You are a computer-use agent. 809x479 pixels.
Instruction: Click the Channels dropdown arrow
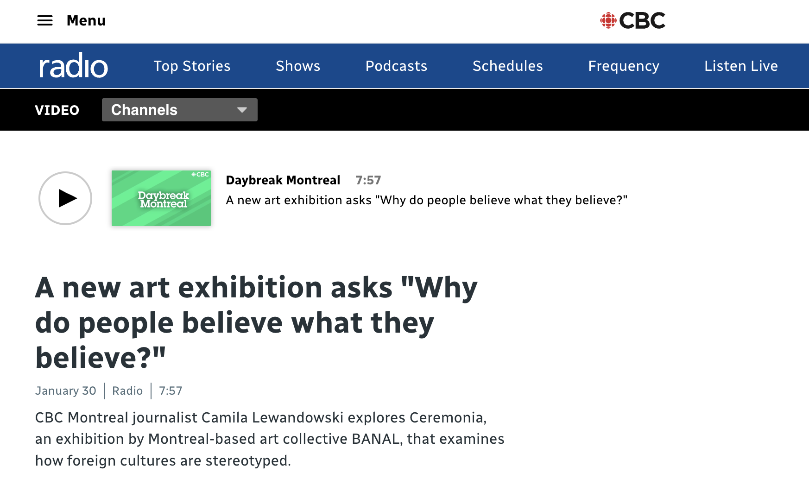(242, 110)
